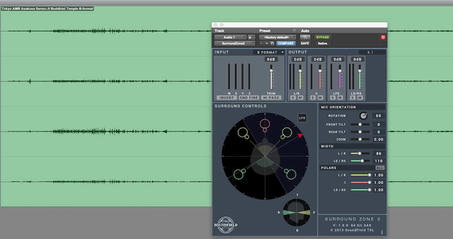This screenshot has width=453, height=239.
Task: Adjust the L/R width slider
Action: point(360,153)
